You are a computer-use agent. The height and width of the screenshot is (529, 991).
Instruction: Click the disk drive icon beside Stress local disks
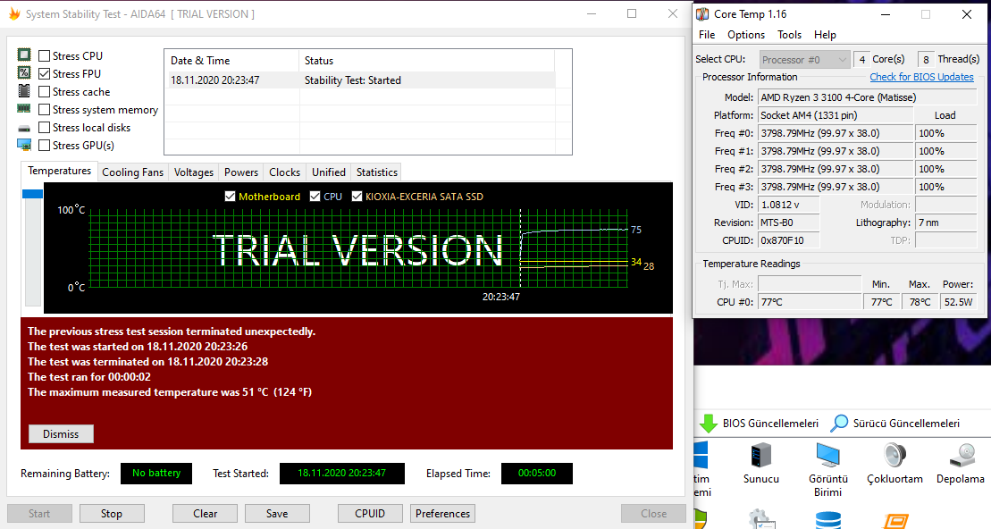[24, 128]
